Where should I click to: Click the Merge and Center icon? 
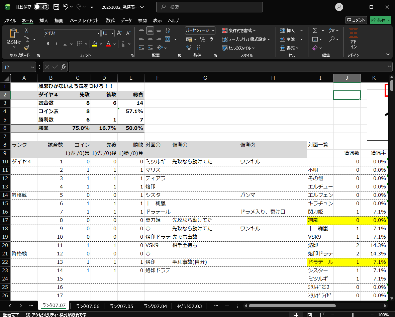pyautogui.click(x=168, y=39)
